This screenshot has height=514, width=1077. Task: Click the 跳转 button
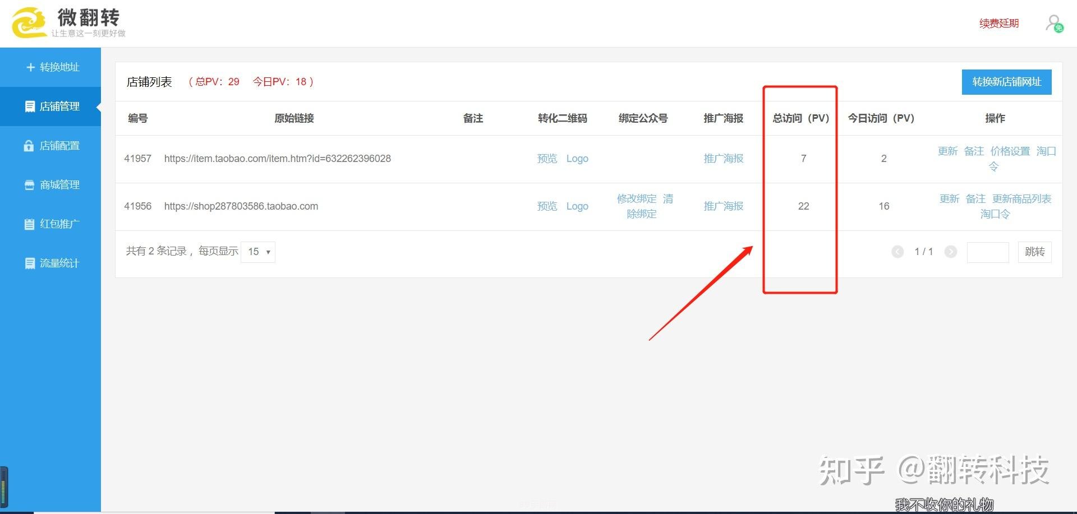point(1035,252)
